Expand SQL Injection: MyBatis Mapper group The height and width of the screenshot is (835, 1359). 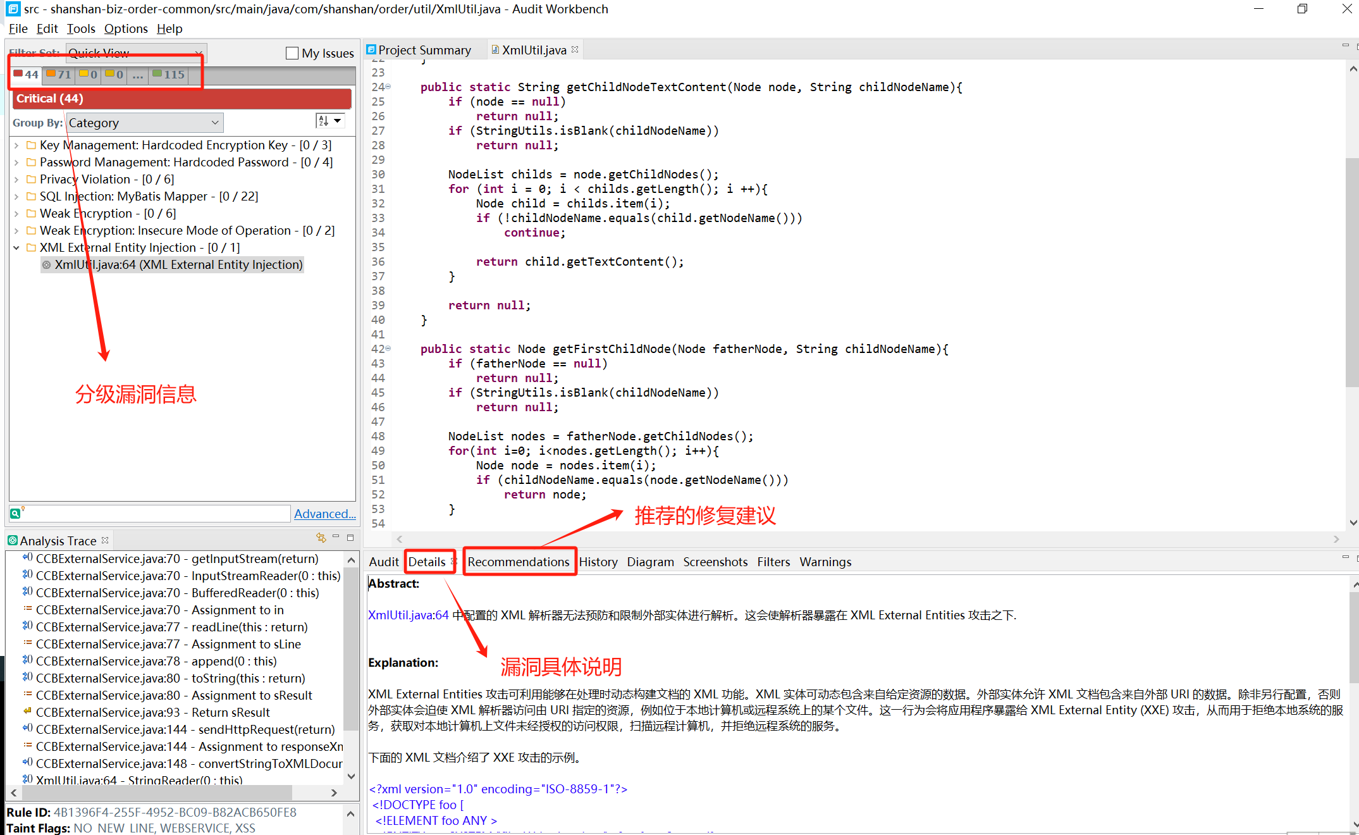tap(16, 197)
